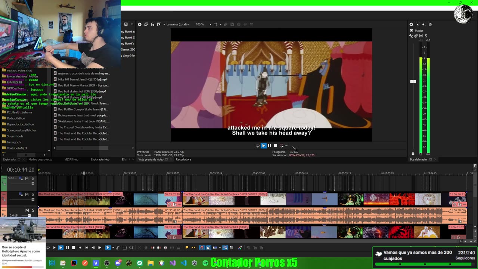Image resolution: width=478 pixels, height=269 pixels.
Task: Switch to the Recortadora tab
Action: click(183, 160)
